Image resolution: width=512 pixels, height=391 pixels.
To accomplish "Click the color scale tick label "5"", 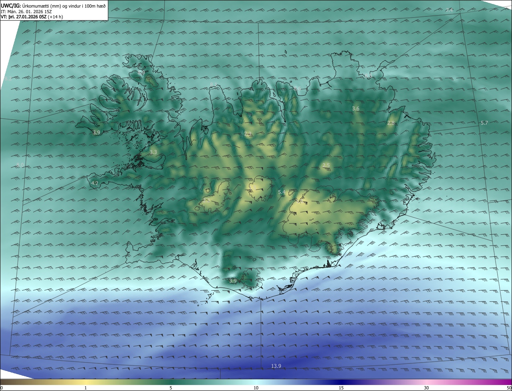I will click(171, 388).
